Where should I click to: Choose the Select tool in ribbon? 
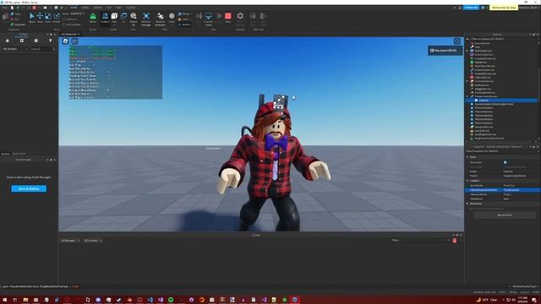[x=32, y=18]
